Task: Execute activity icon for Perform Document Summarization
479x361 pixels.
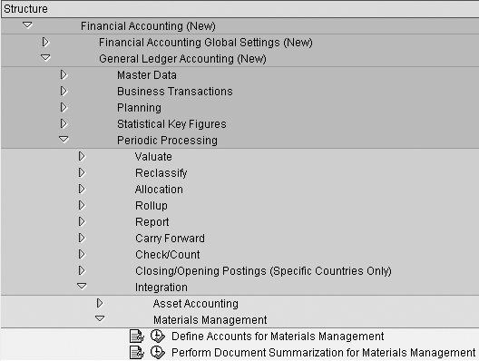Action: tap(158, 353)
